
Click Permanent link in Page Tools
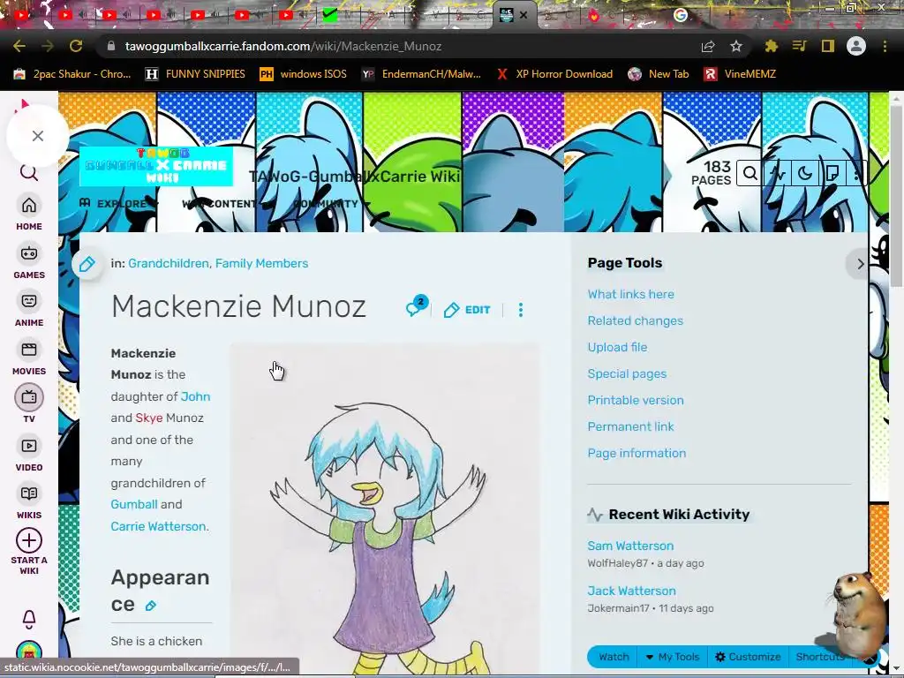click(x=630, y=426)
